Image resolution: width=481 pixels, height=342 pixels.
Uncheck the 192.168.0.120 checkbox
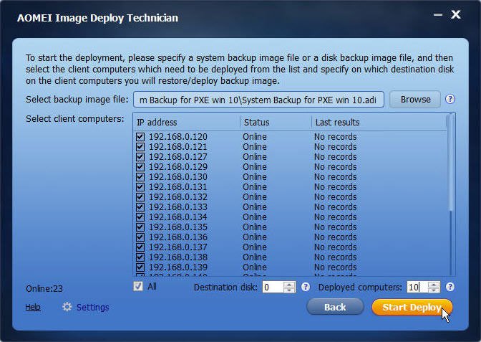click(x=140, y=137)
